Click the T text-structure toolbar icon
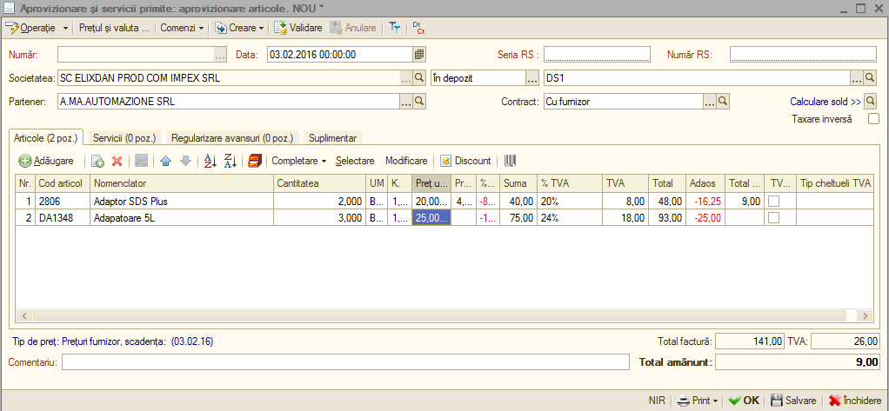 394,27
